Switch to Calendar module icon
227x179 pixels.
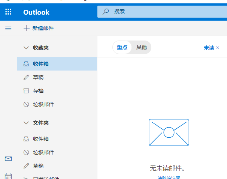tap(8, 176)
